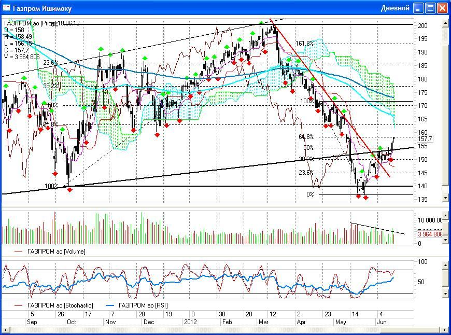The width and height of the screenshot is (451, 335).
Task: Click the current price label 157,7
Action: (425, 139)
